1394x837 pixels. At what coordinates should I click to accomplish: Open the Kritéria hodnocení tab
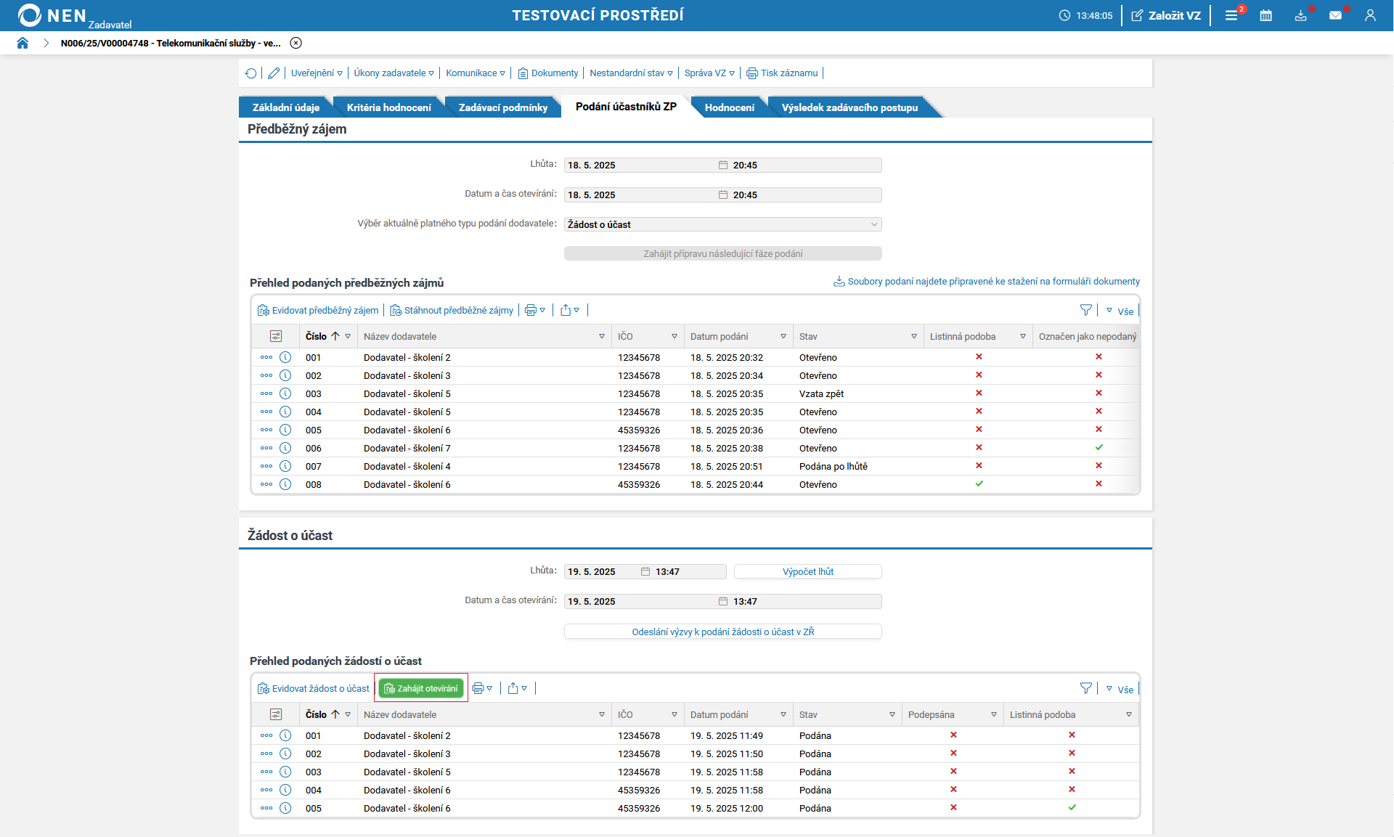point(388,107)
